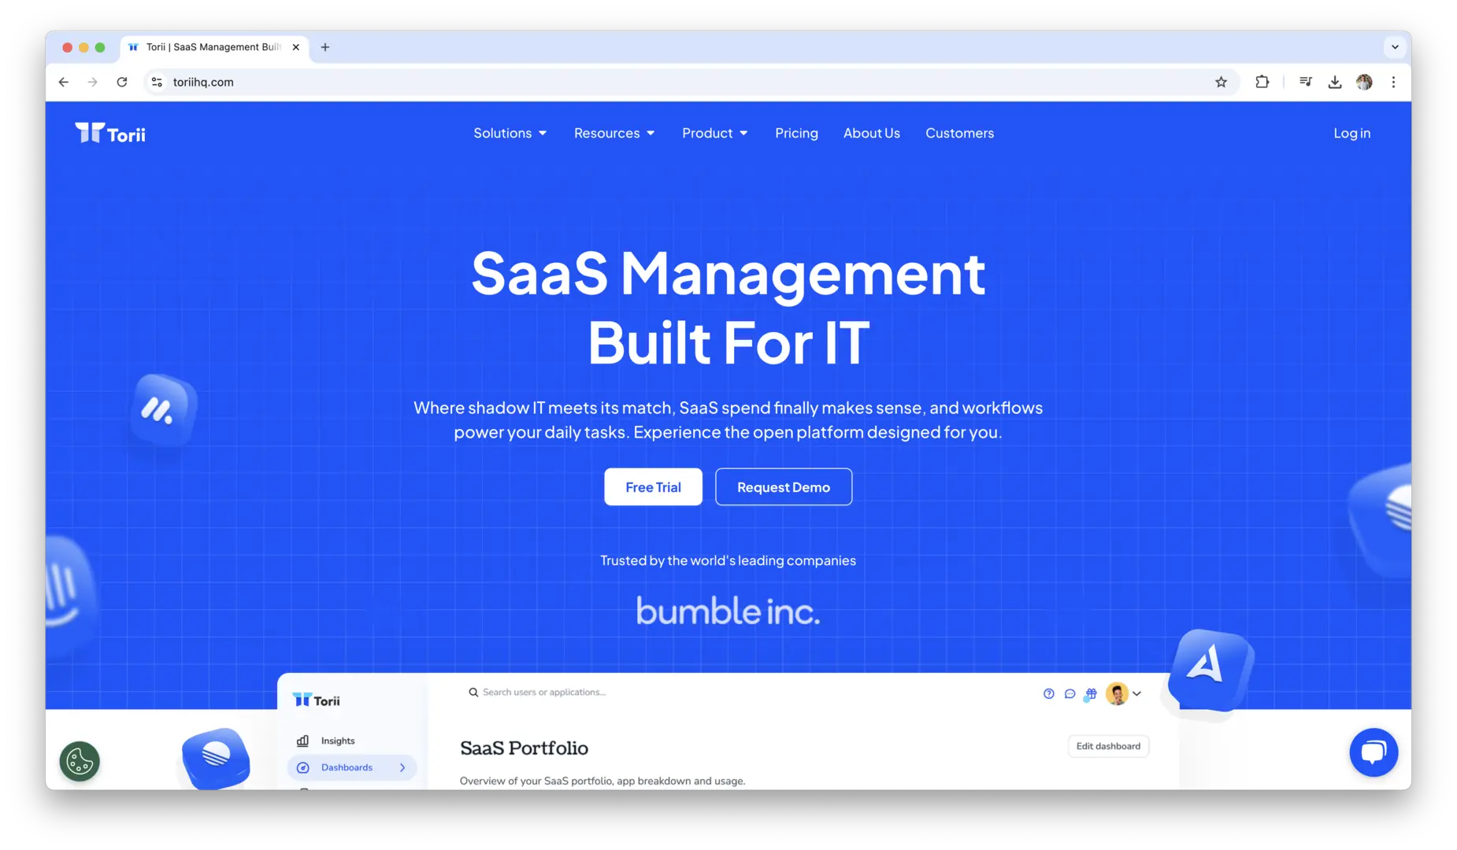Expand the Resources dropdown menu

[614, 133]
